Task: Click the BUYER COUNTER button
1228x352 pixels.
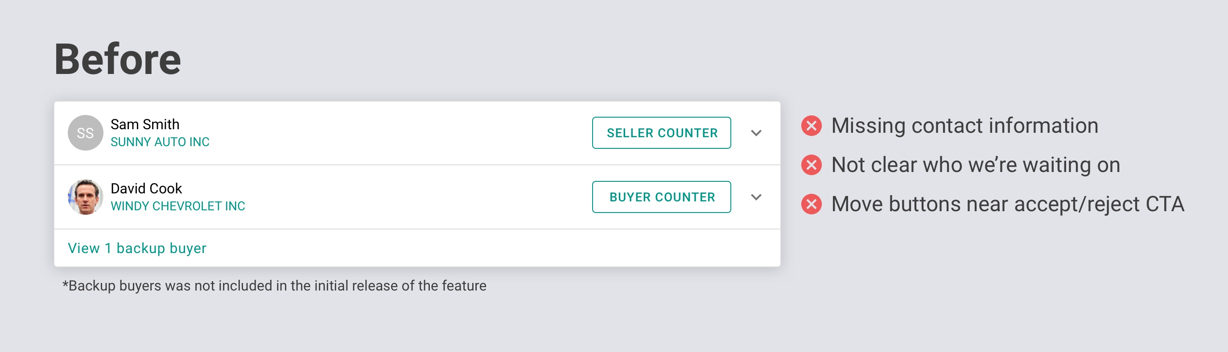Action: (x=661, y=197)
